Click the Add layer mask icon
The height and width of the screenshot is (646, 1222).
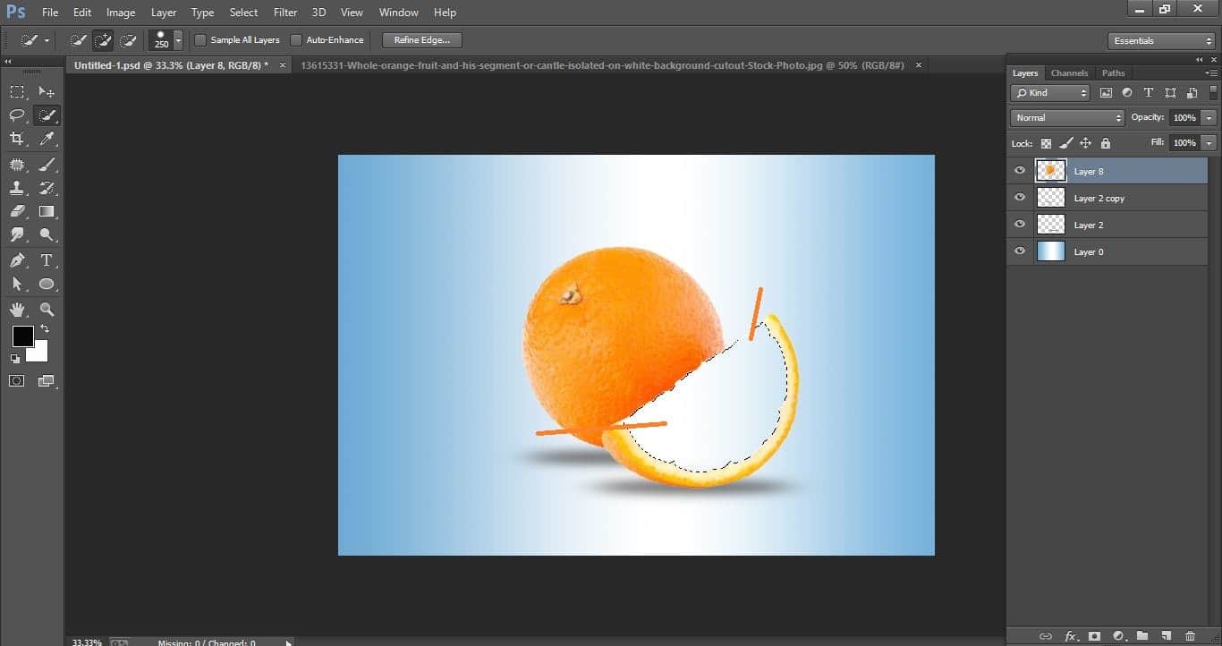coord(1094,636)
